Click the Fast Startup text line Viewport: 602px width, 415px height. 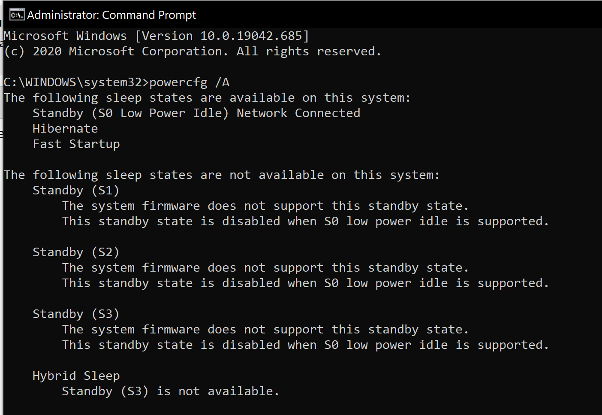pos(76,144)
